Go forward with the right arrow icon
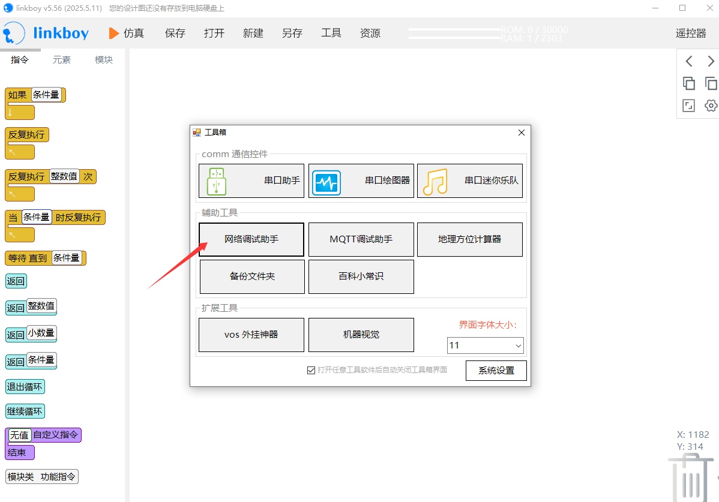The image size is (719, 502). click(x=711, y=61)
